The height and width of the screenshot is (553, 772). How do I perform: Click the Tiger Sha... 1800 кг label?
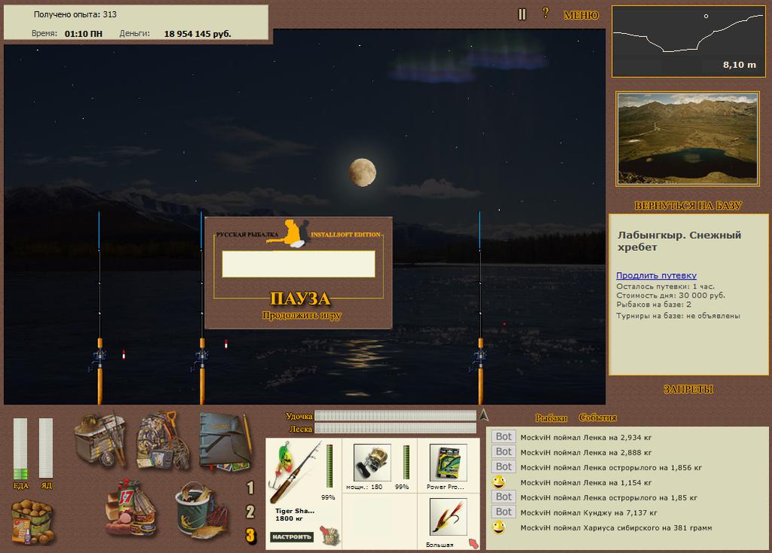pyautogui.click(x=295, y=515)
